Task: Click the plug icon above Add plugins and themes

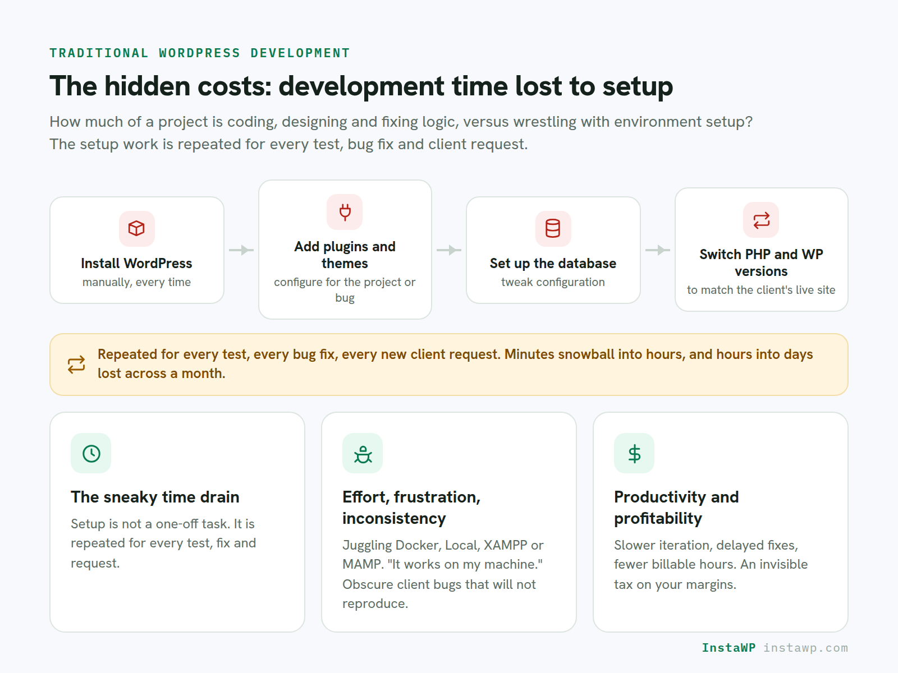Action: tap(345, 211)
